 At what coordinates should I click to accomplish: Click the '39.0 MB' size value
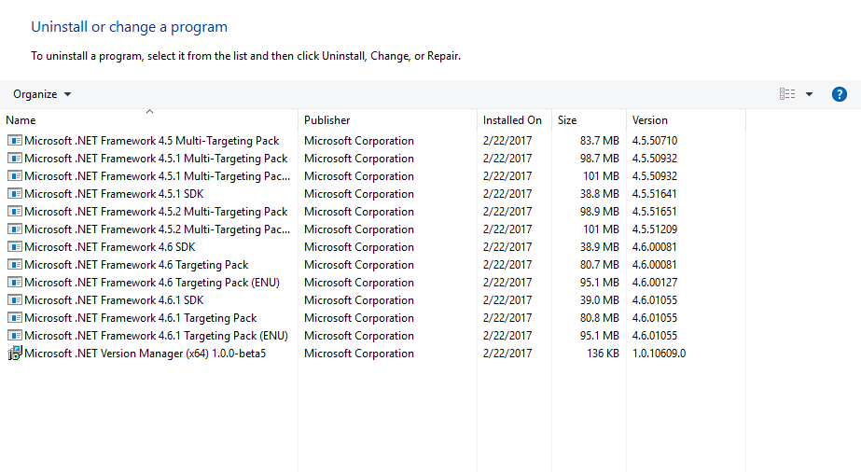599,300
